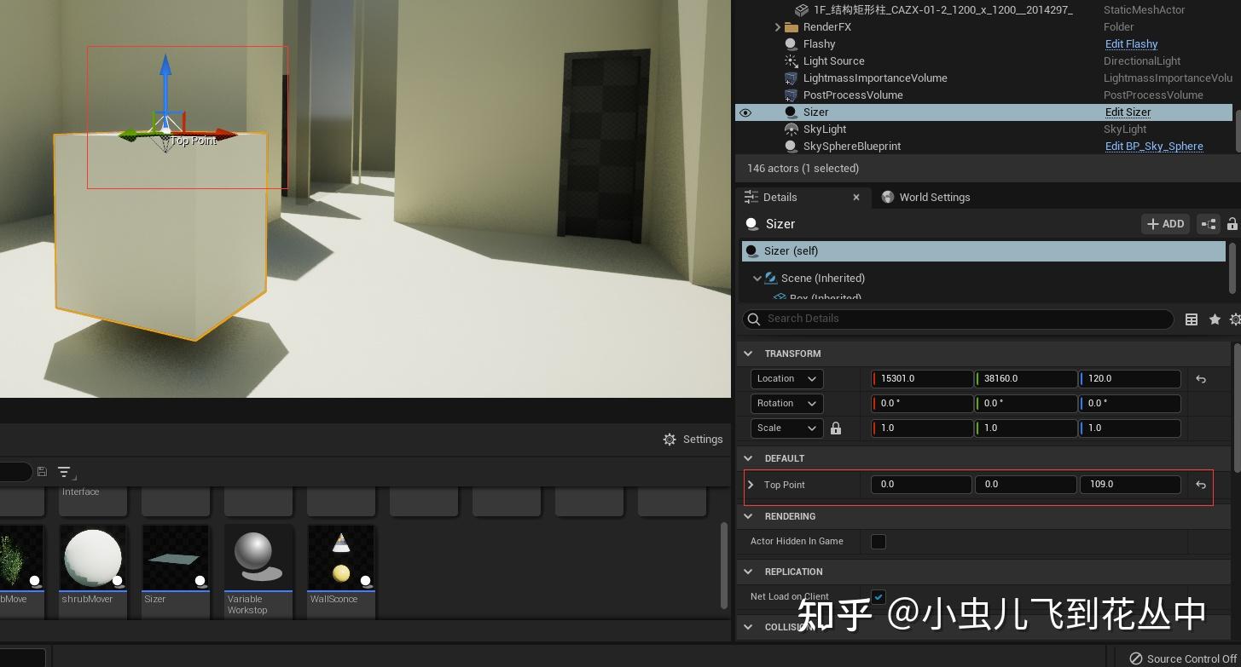Click the red axis bar beside Location X
Viewport: 1241px width, 667px height.
click(x=874, y=378)
